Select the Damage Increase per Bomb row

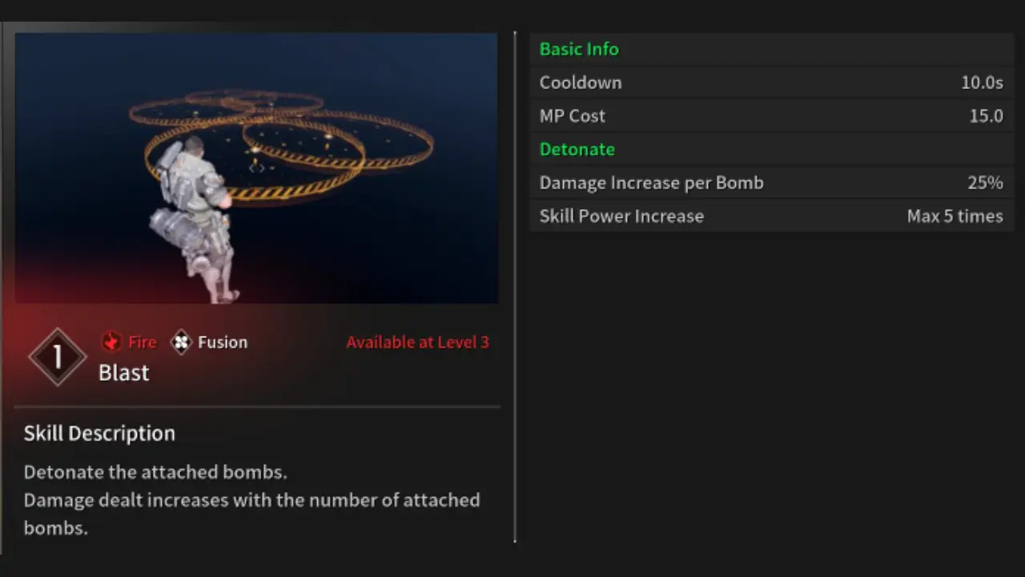pyautogui.click(x=771, y=183)
